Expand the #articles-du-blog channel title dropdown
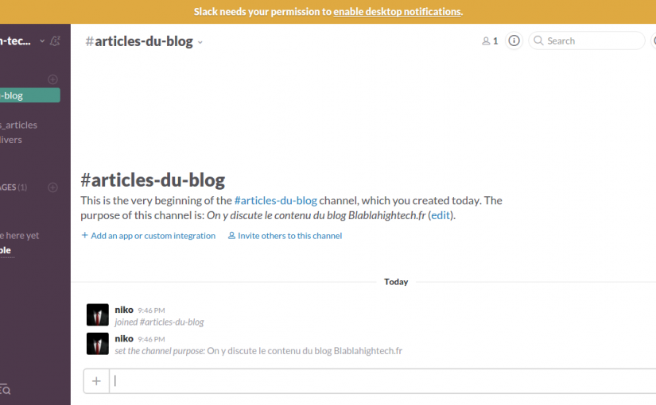Viewport: 656px width, 405px height. coord(200,42)
